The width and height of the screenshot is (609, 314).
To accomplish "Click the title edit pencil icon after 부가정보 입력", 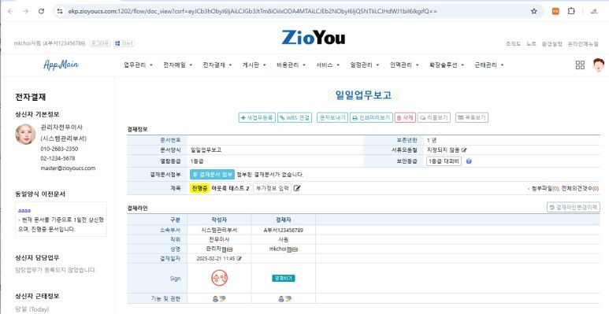I will click(297, 188).
